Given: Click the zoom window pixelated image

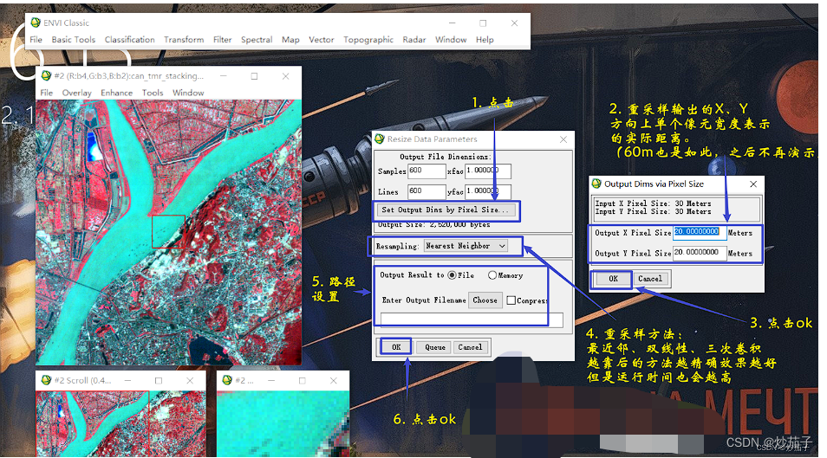Looking at the screenshot, I should click(283, 423).
